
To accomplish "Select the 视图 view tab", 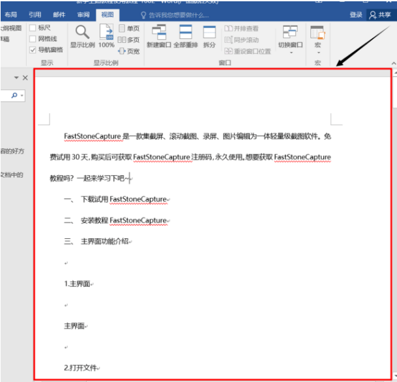I will click(108, 15).
